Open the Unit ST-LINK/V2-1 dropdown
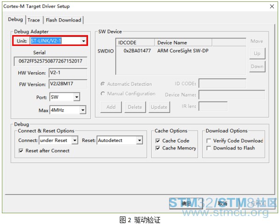Image resolution: width=280 pixels, height=224 pixels. [x=83, y=41]
